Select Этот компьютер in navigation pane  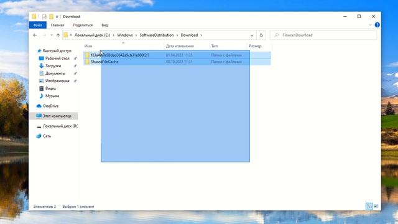[x=57, y=116]
